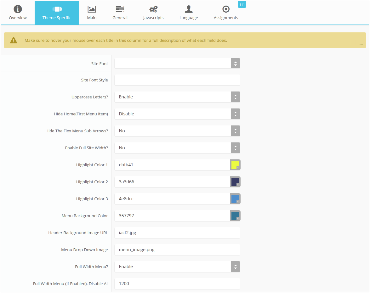Expand the notice using the ellipsis
Screen dimensions: 370x293
pyautogui.click(x=361, y=44)
